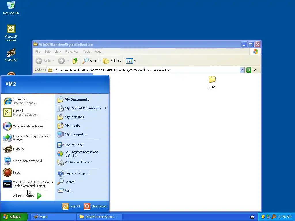Viewport: 295px width, 221px height.
Task: Open the Tools menu in Explorer
Action: 87,52
